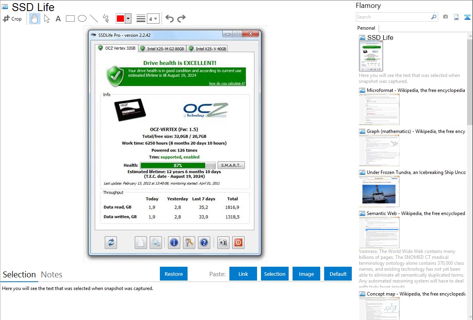Choose the text annotation tool
This screenshot has height=320, width=473.
tap(58, 19)
